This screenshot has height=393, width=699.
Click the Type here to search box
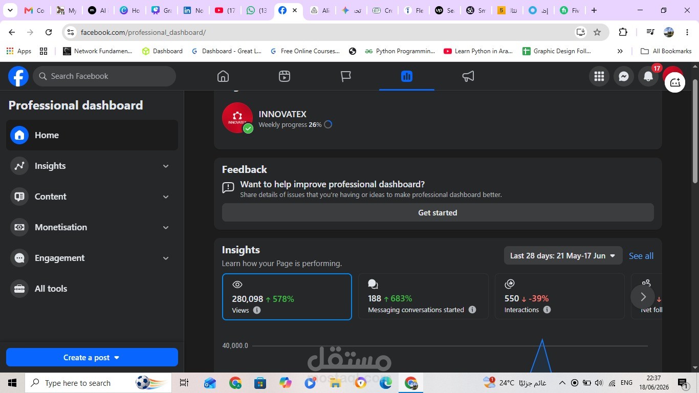pyautogui.click(x=97, y=383)
